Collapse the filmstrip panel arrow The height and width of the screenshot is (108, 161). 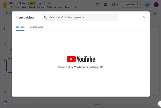(13, 102)
